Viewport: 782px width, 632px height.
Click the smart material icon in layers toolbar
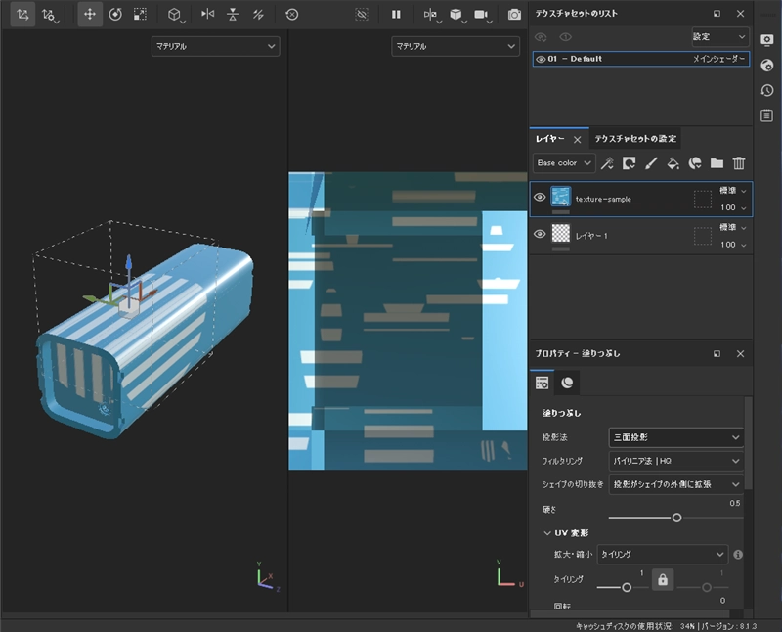(x=695, y=163)
